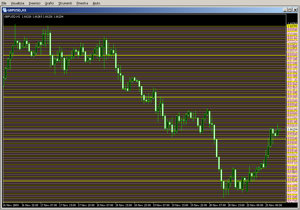
Task: Open the Strumenti menu
Action: [x=65, y=3]
